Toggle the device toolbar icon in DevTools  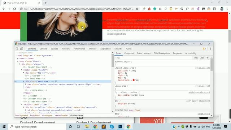click(22, 49)
